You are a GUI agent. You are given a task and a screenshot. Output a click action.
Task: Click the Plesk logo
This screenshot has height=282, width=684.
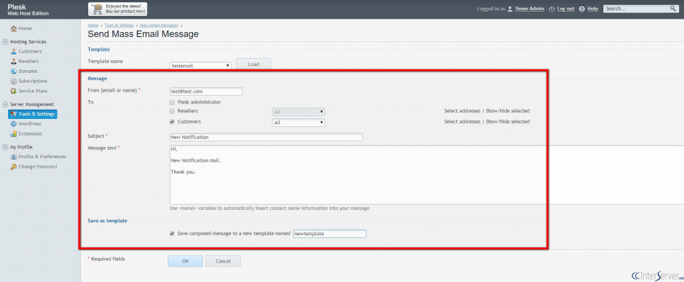pos(28,10)
